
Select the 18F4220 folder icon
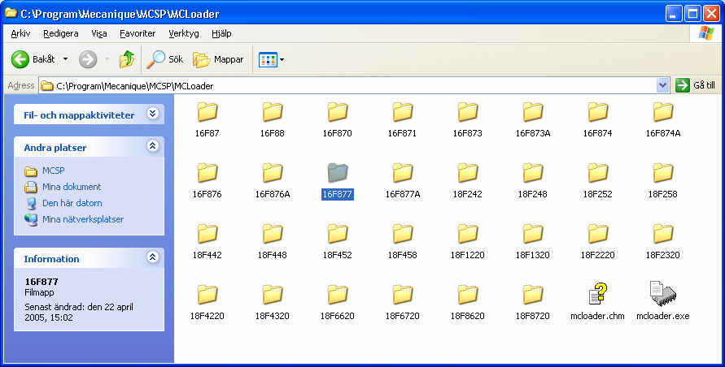(x=207, y=295)
